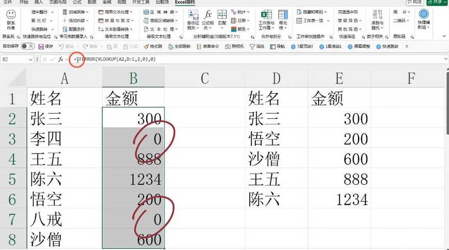Expand the 选中整行 dropdown
The height and width of the screenshot is (250, 449).
point(53,12)
